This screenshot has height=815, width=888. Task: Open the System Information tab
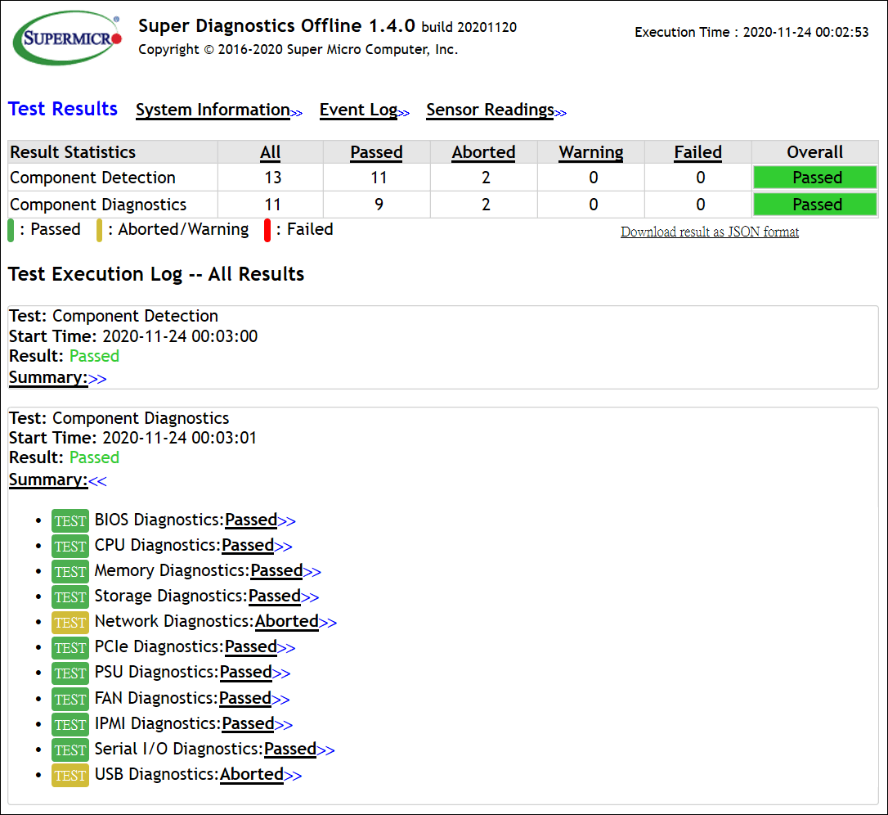[218, 110]
